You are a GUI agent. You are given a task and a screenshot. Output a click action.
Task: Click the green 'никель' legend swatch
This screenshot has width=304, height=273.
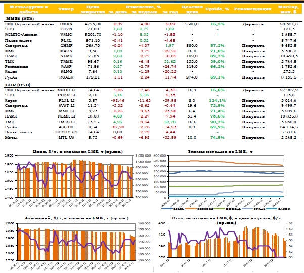click(220, 209)
